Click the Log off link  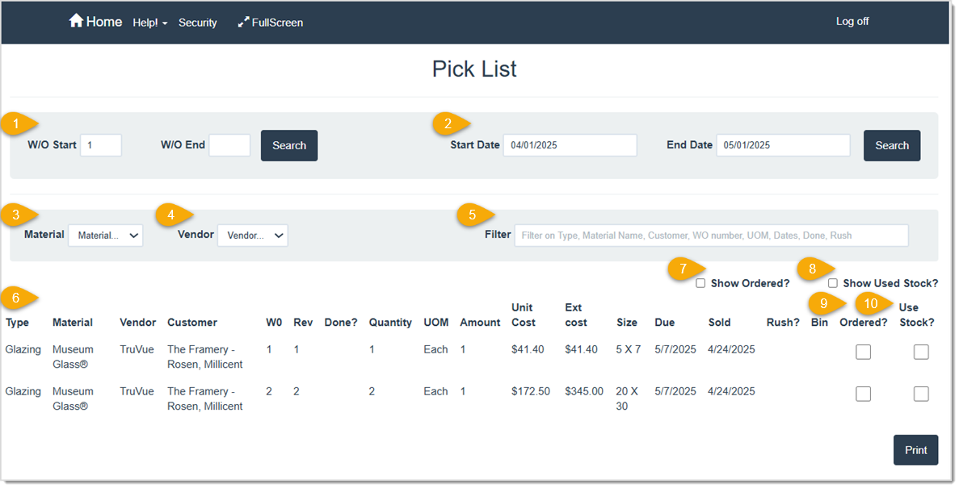(852, 21)
